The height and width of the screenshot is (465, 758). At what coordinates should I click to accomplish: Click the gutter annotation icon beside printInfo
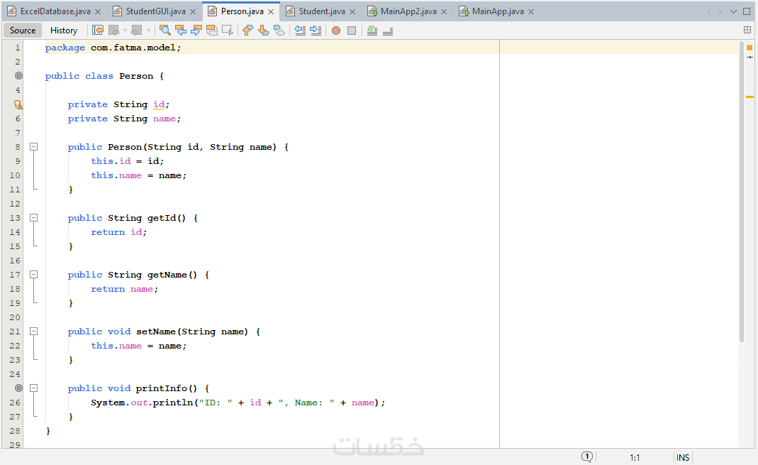18,388
